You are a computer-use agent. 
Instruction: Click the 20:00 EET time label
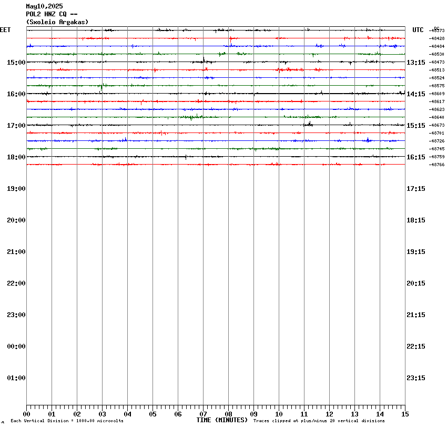tap(16, 220)
